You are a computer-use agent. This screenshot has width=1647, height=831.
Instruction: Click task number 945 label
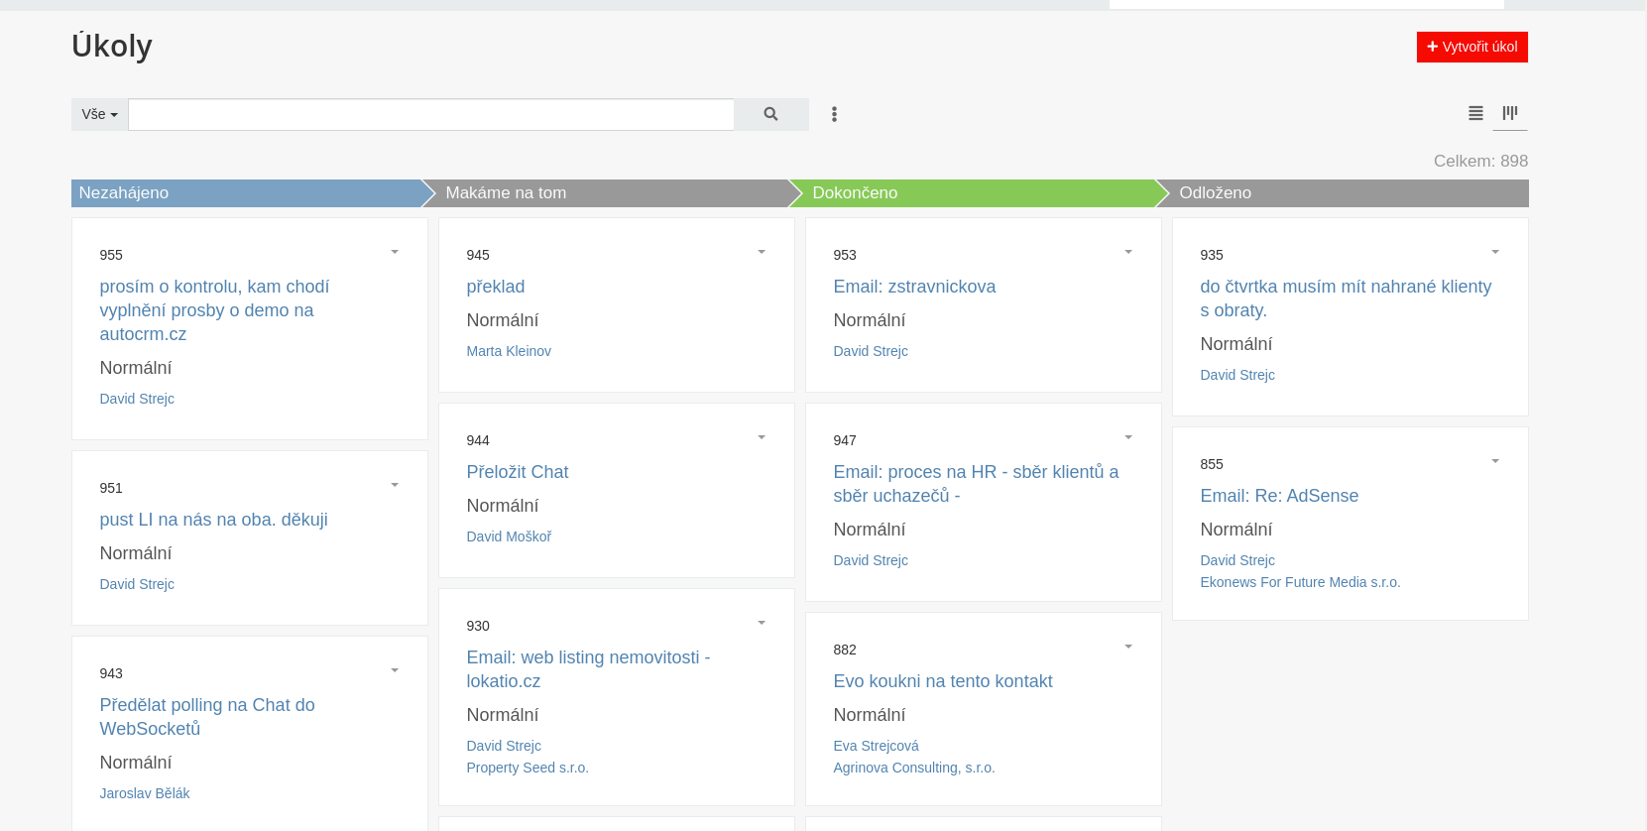[x=478, y=255]
